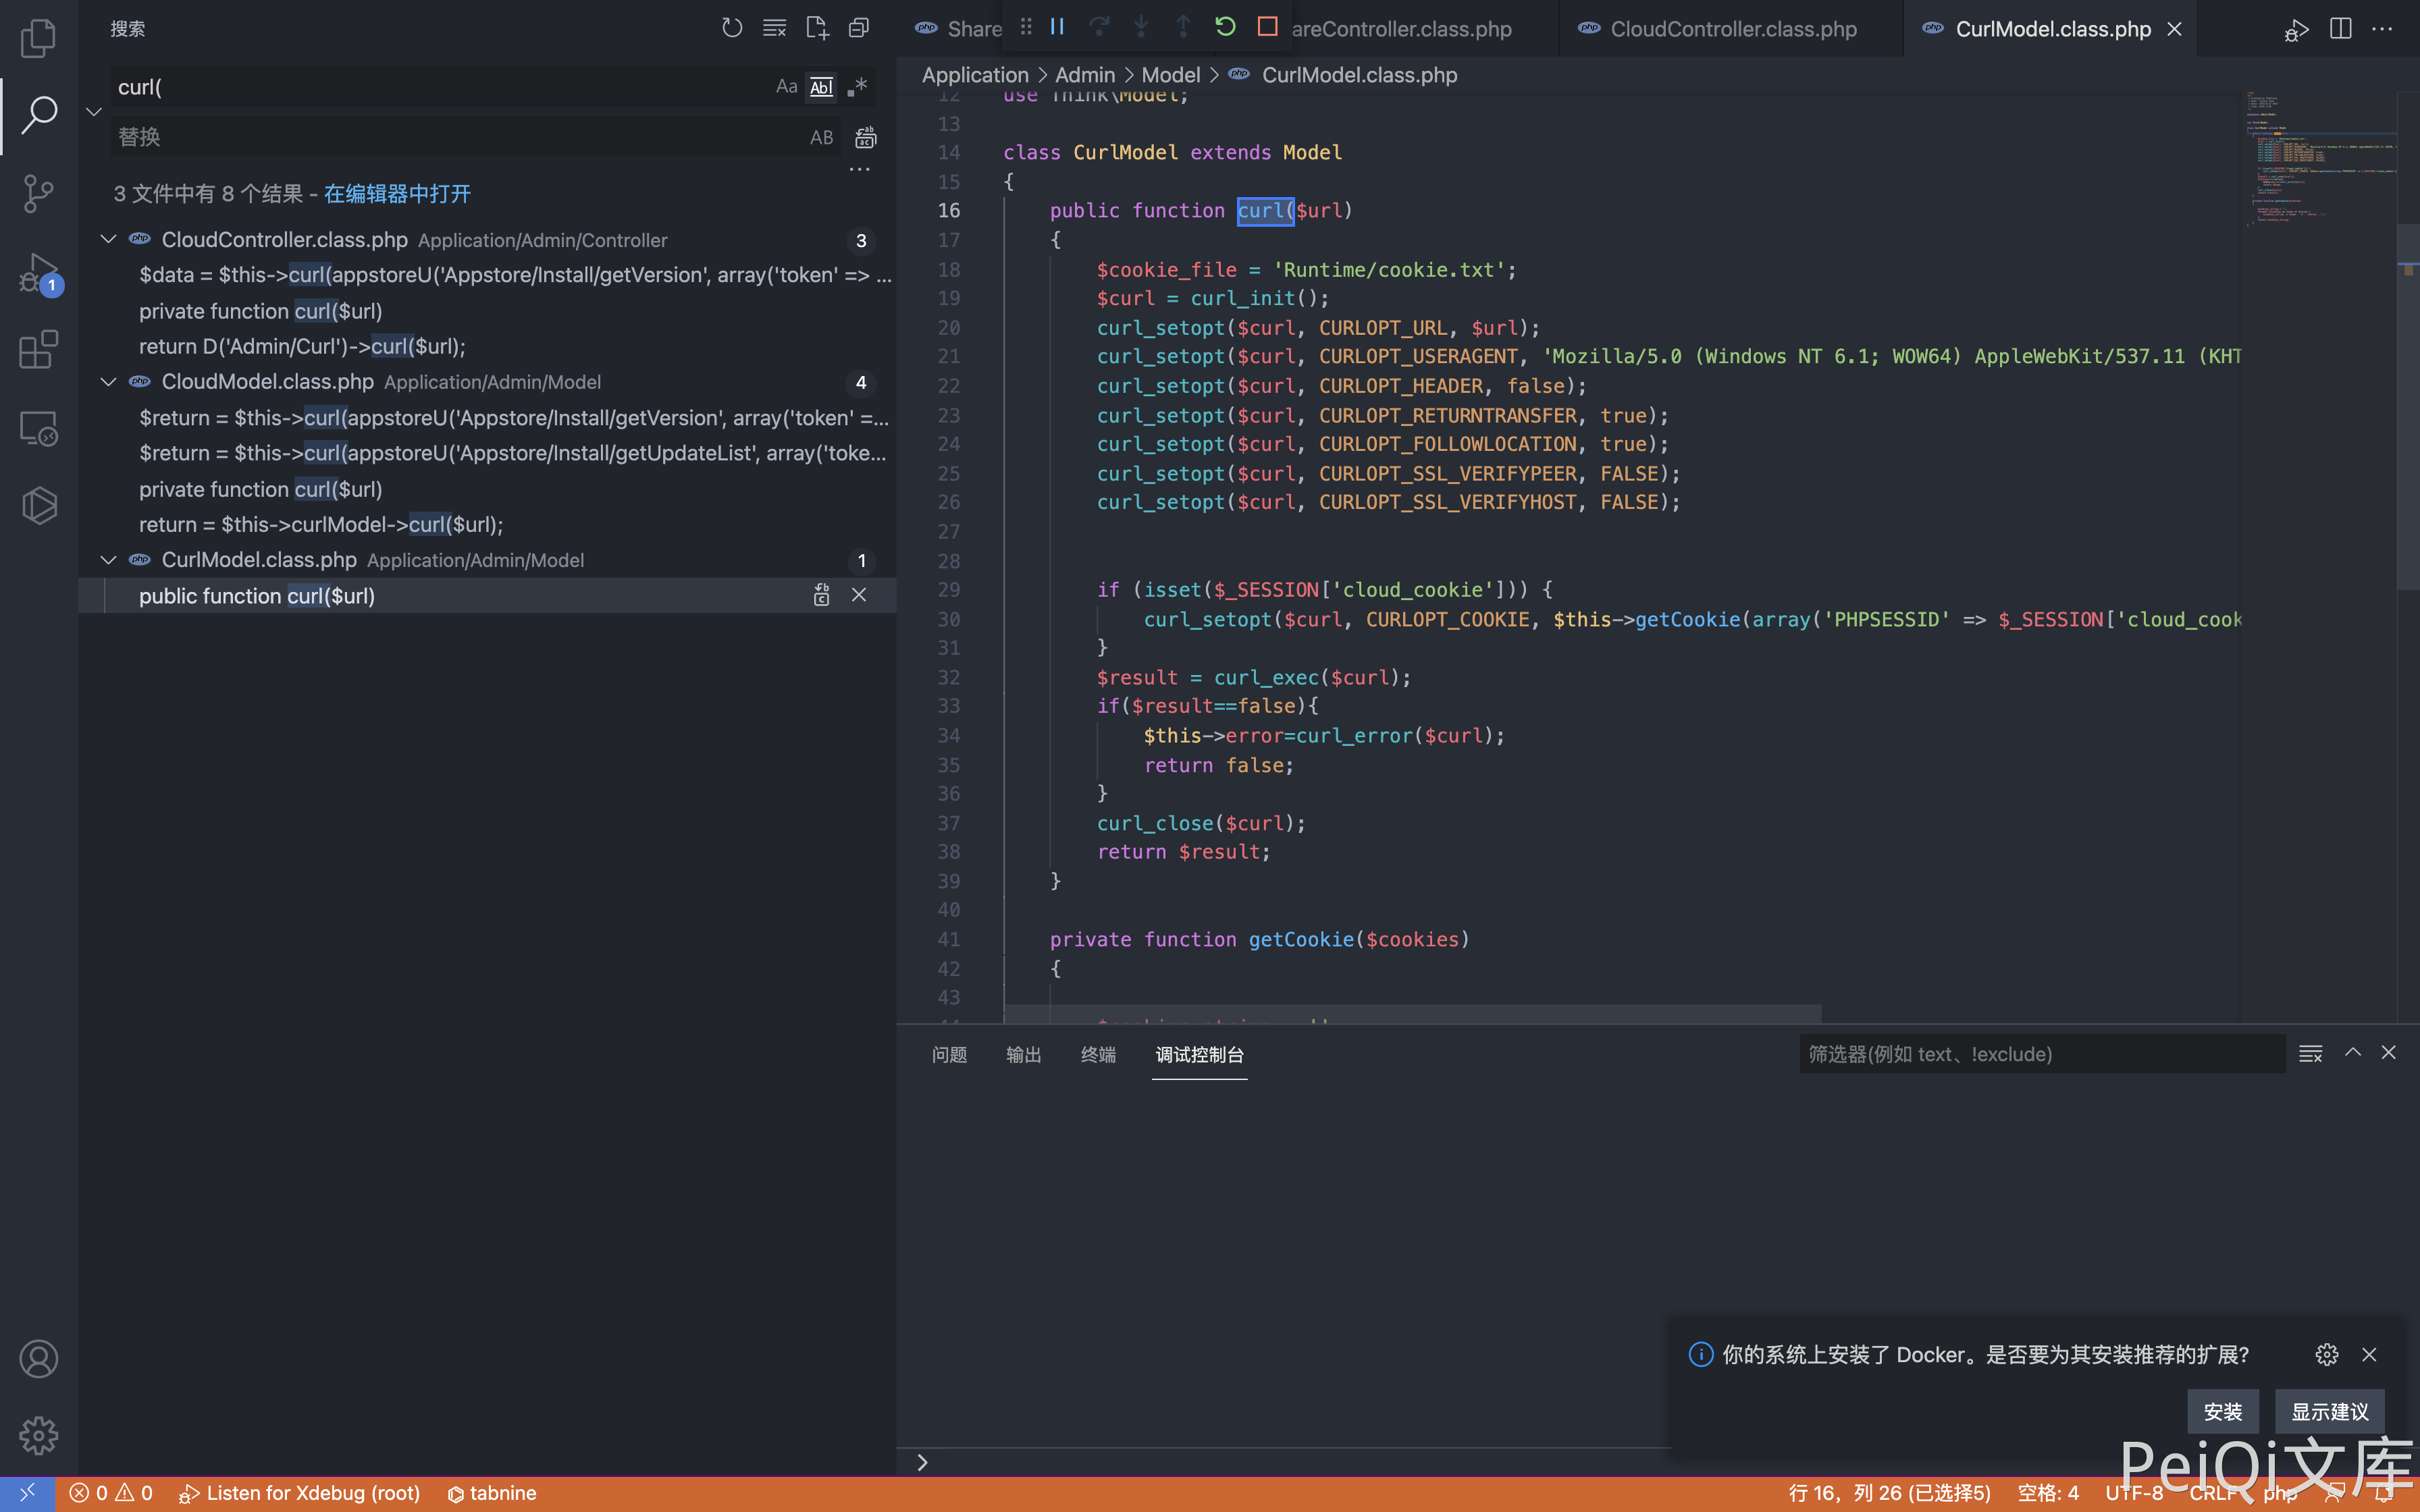Pause the debug session

tap(1057, 27)
